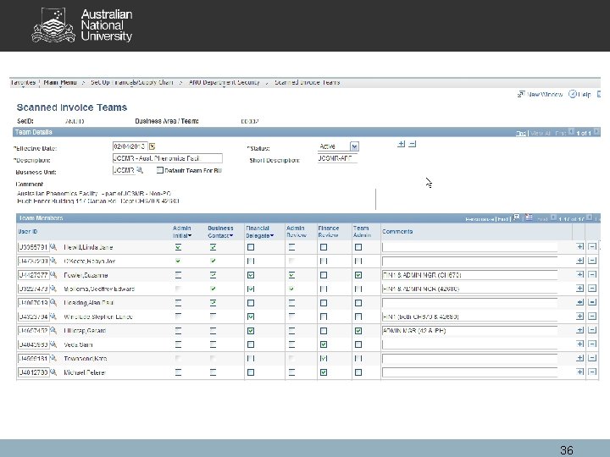Click Find link in Team Members bar

pos(503,219)
